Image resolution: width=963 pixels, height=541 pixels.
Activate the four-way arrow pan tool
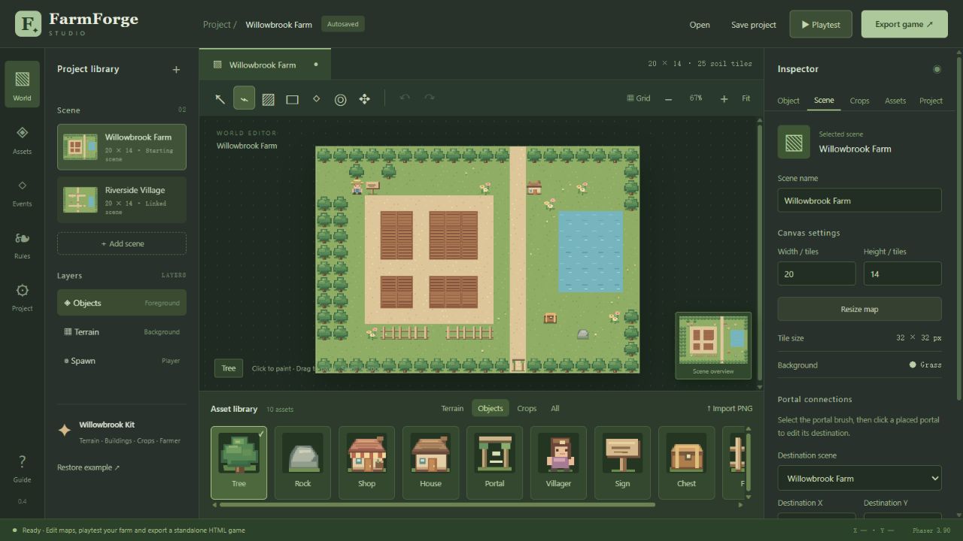click(x=364, y=98)
